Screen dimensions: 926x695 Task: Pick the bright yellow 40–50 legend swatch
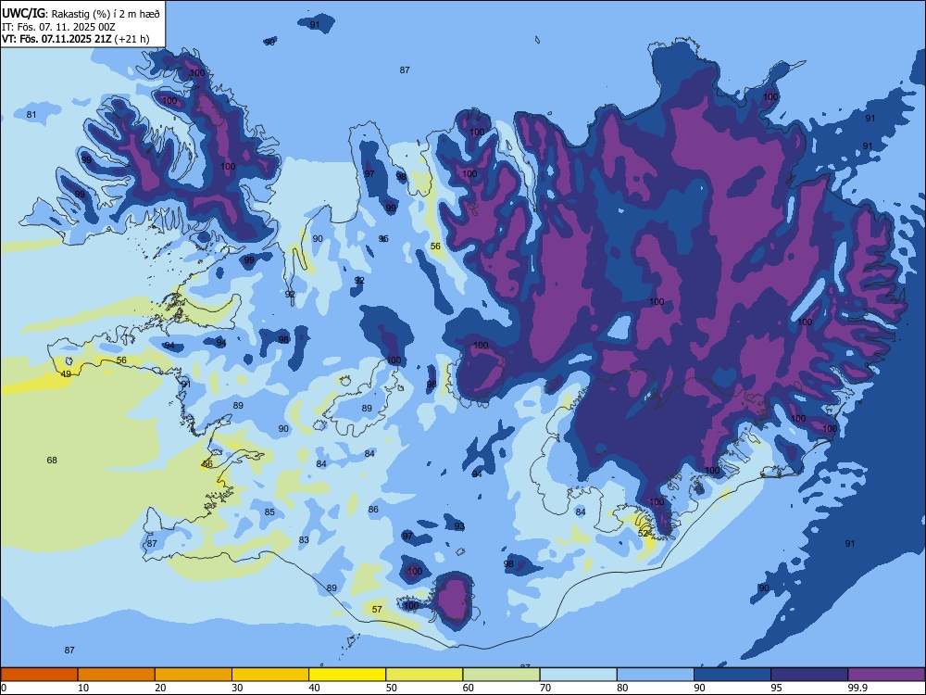tap(347, 675)
